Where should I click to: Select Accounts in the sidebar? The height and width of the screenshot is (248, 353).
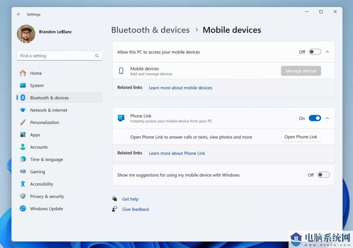(x=39, y=147)
